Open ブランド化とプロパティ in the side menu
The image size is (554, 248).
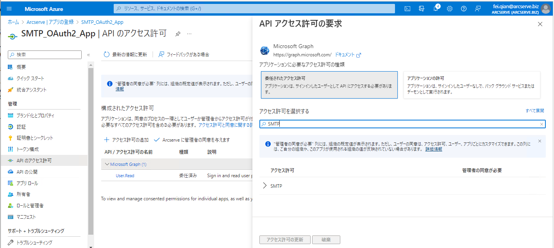click(x=35, y=116)
